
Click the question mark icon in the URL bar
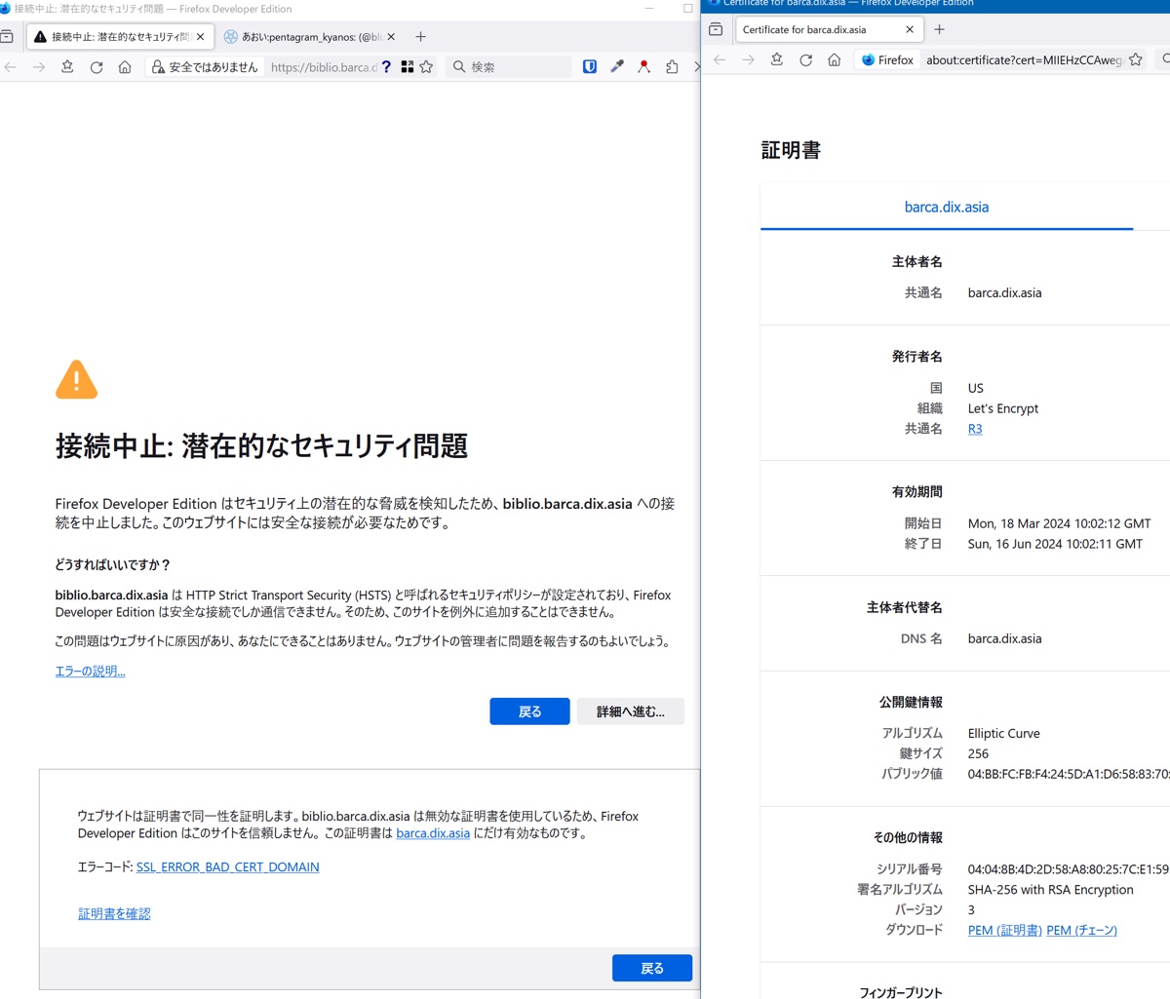(x=386, y=67)
